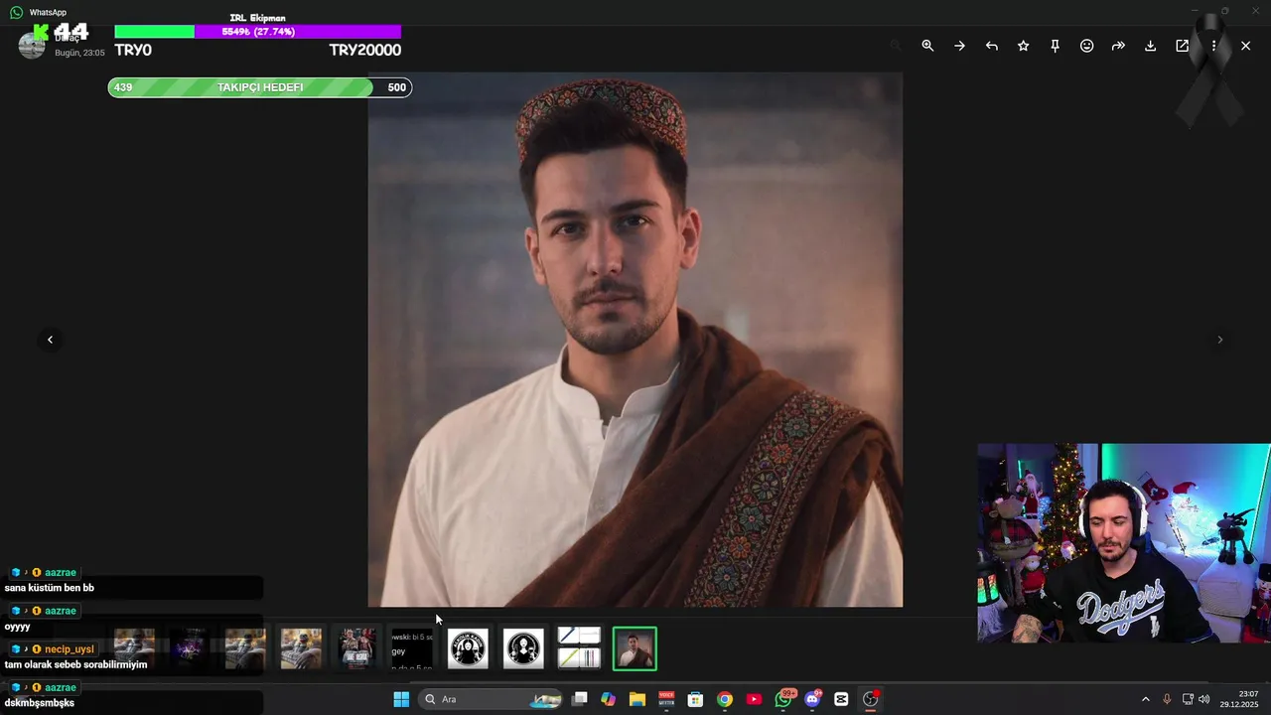1271x715 pixels.
Task: Select the highlighted portrait thumbnail in the filmstrip
Action: (635, 649)
